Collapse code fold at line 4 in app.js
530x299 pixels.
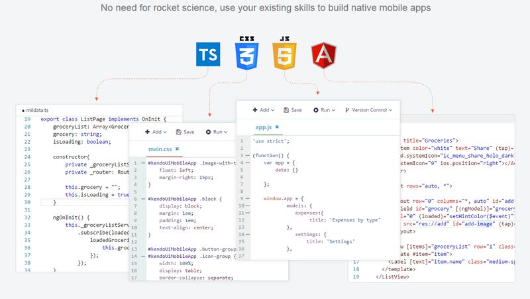point(248,162)
